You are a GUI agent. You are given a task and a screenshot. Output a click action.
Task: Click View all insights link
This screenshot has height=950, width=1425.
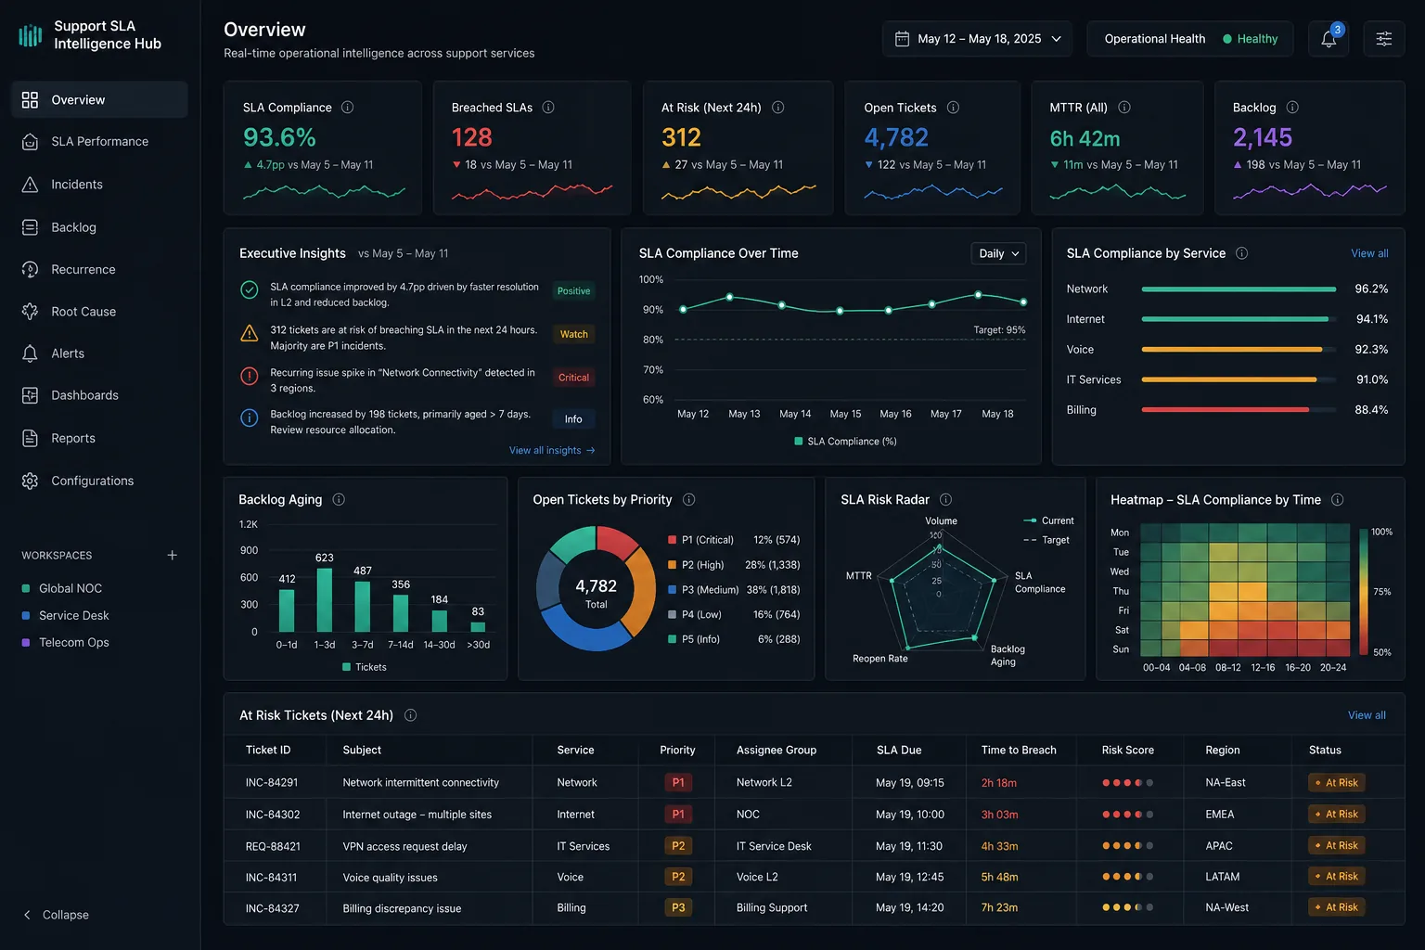[552, 451]
